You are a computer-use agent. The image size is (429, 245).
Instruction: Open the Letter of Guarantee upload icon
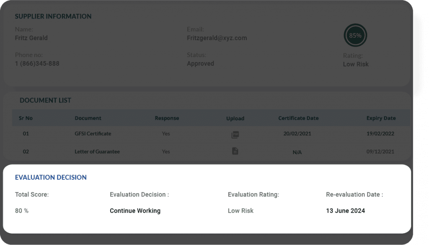coord(235,151)
